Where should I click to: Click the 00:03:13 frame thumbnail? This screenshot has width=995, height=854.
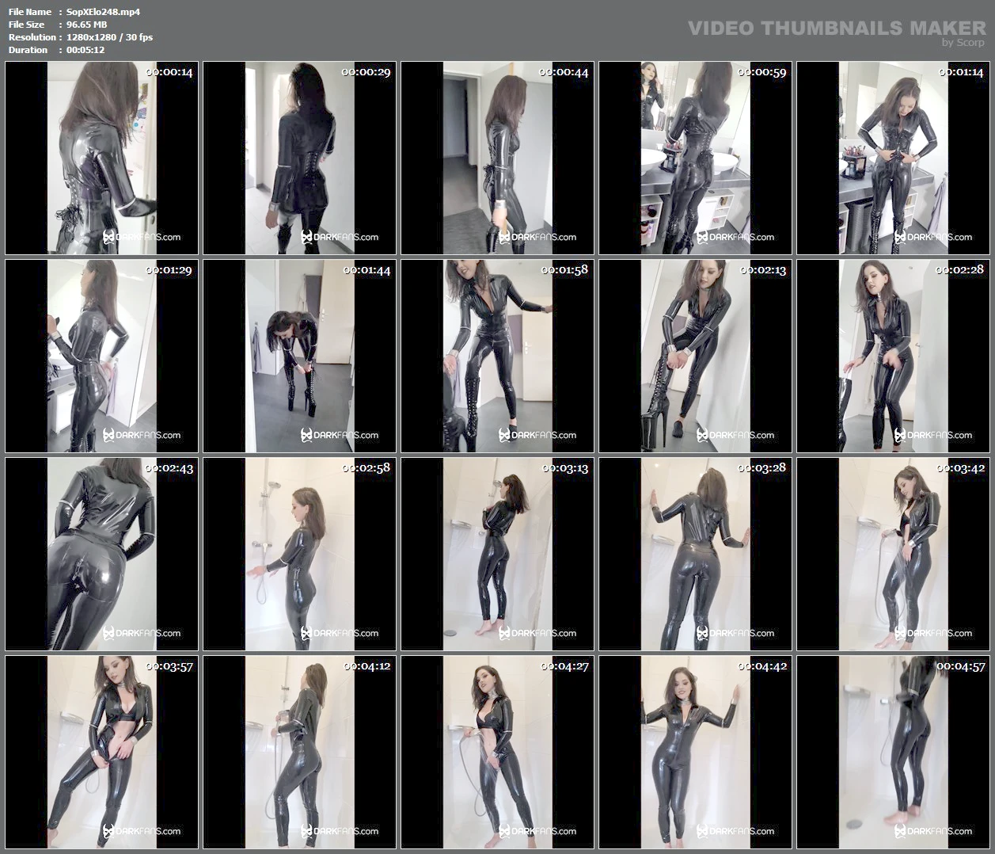[x=497, y=554]
